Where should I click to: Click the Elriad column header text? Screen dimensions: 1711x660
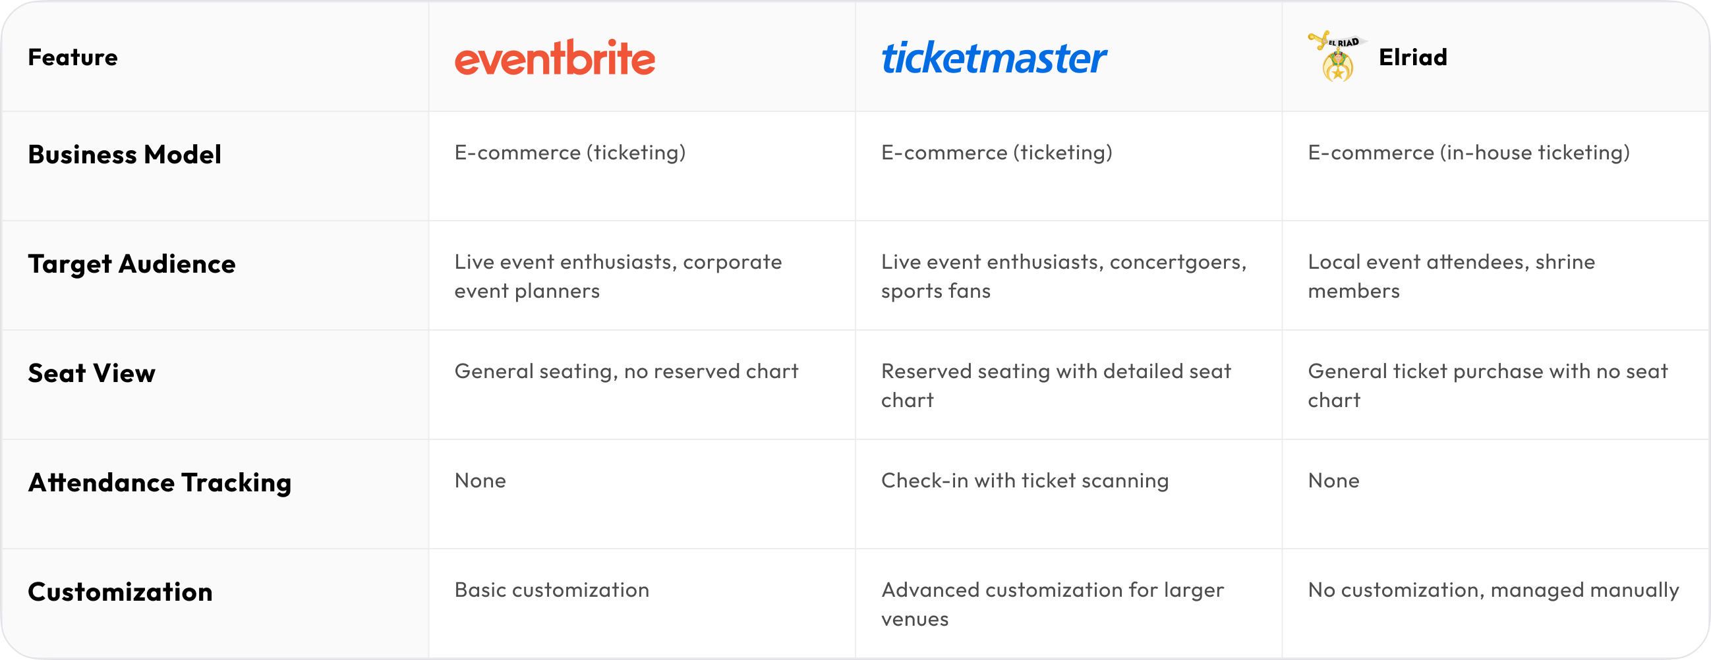tap(1413, 58)
